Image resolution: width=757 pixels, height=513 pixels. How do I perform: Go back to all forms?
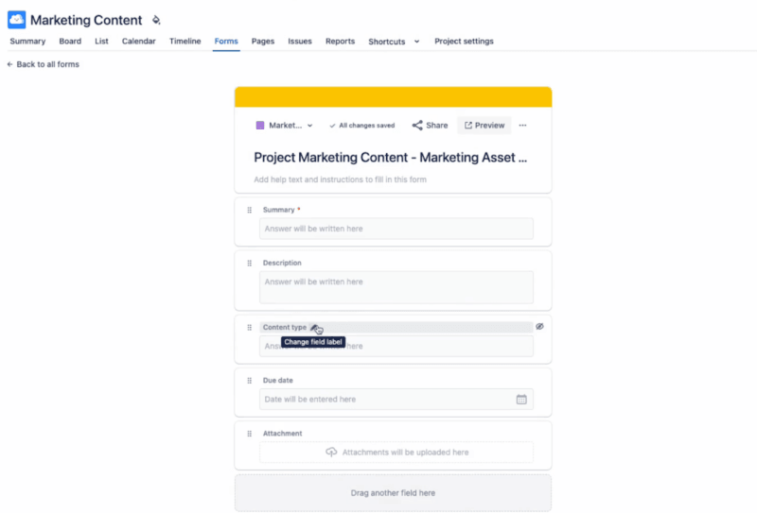point(43,64)
